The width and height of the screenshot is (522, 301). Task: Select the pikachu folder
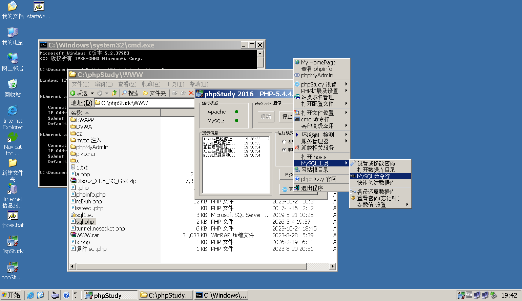(83, 154)
